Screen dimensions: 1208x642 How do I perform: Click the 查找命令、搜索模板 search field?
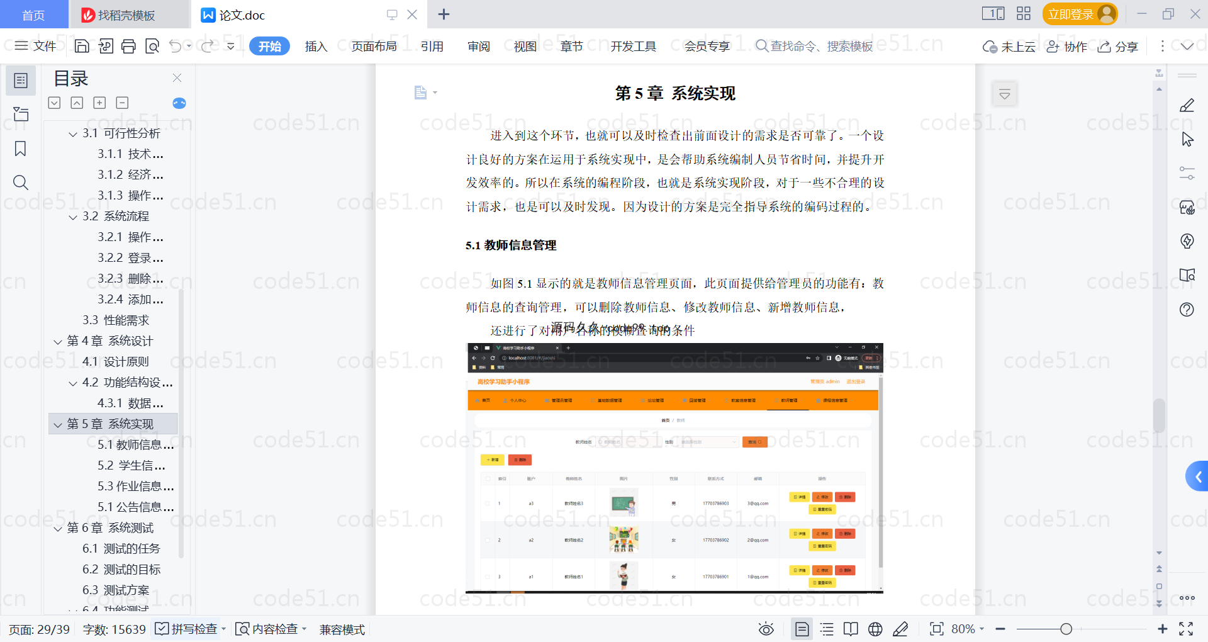(x=814, y=46)
